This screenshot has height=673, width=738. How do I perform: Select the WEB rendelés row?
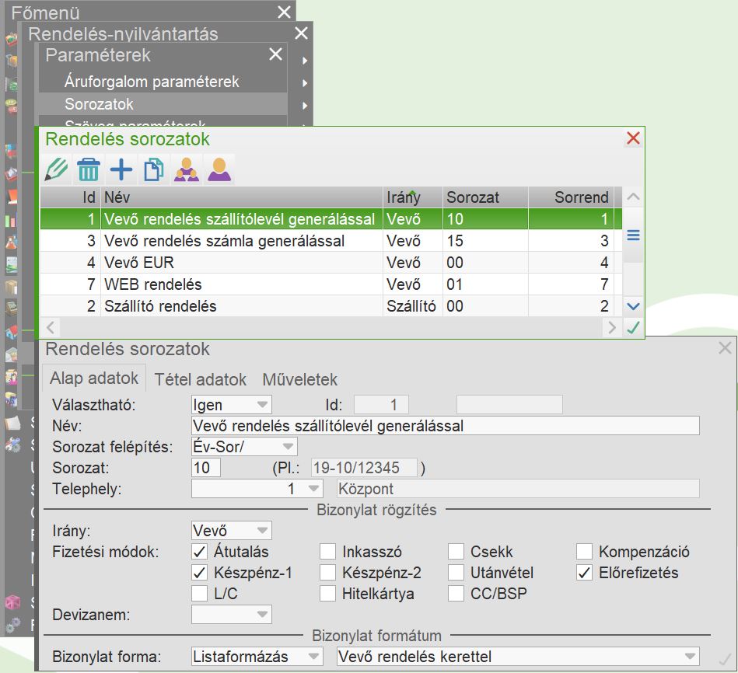click(331, 284)
